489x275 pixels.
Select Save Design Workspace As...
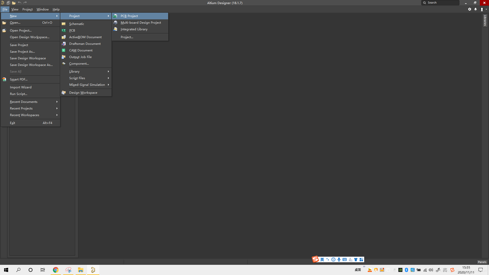[x=31, y=65]
